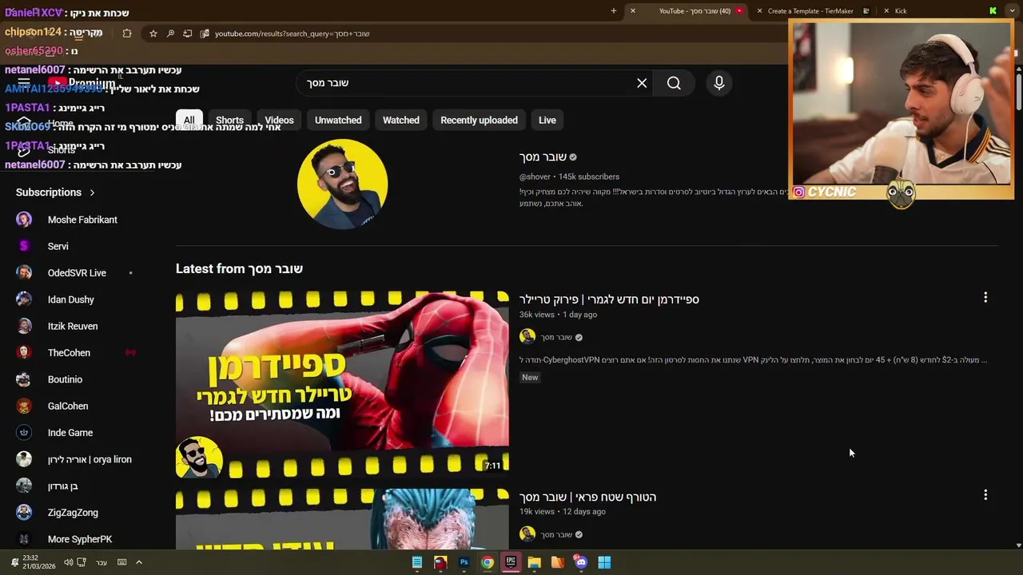Open ZigZagZong channel in sidebar

[73, 513]
